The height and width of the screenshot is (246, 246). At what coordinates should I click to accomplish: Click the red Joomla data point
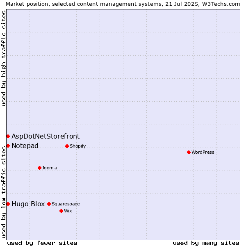pyautogui.click(x=39, y=168)
